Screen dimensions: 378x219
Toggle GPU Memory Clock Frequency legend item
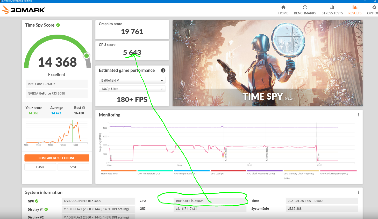coord(301,174)
